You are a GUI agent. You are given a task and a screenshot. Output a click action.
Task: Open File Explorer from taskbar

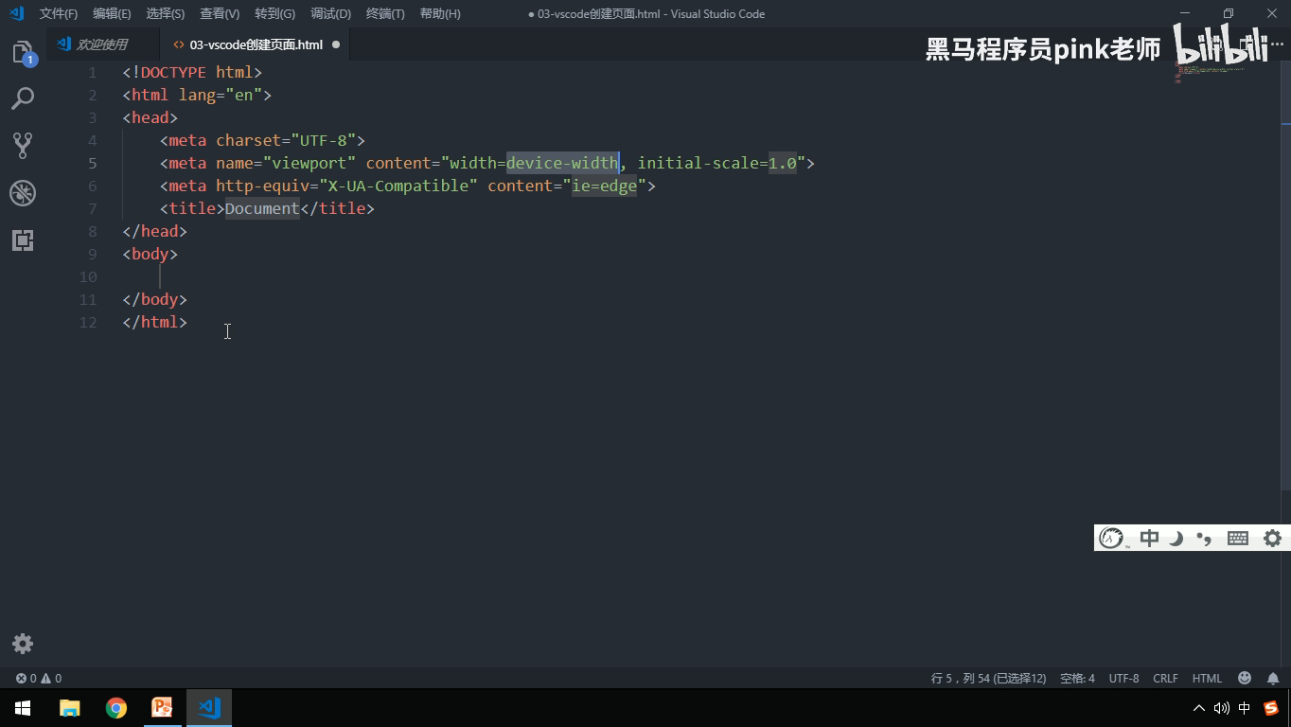(70, 708)
